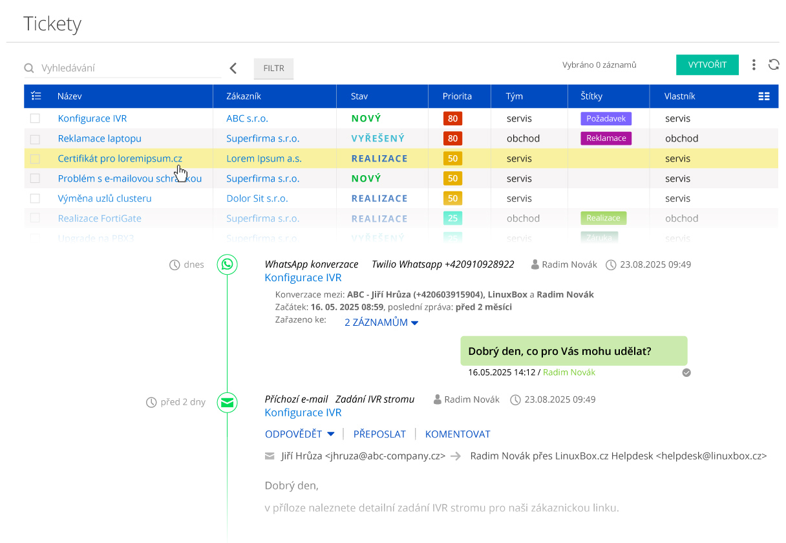Tick the checkbox for the Konfigurace IVR row
The image size is (786, 543).
coord(36,119)
